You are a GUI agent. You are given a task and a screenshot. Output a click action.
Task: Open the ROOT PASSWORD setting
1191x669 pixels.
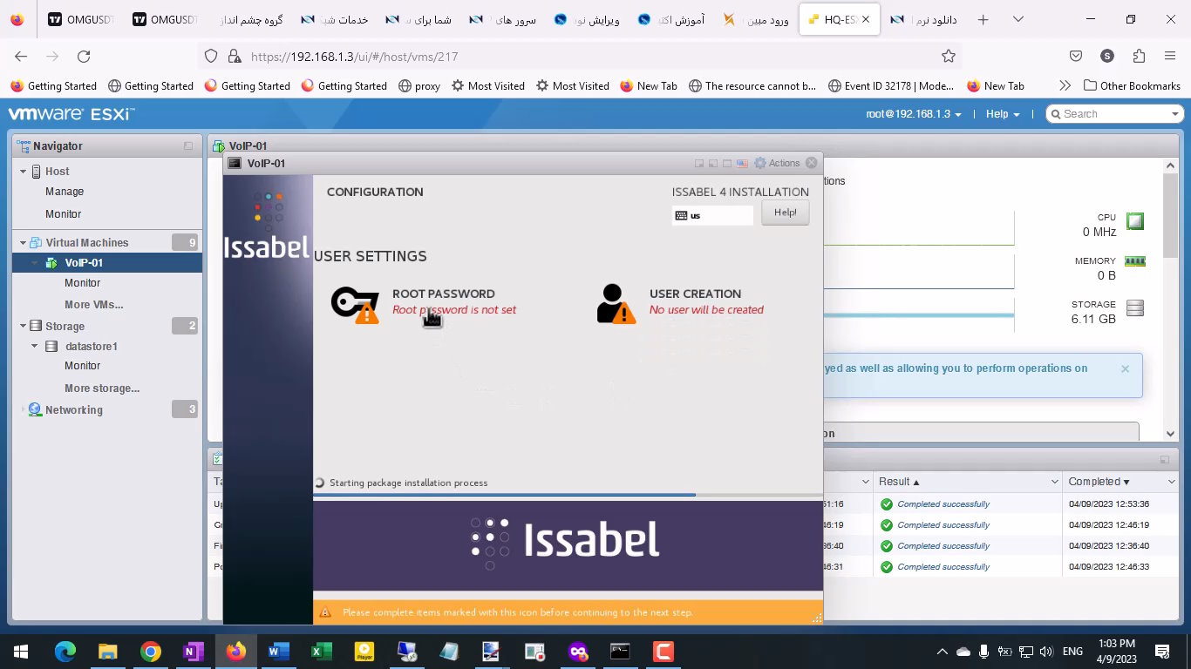coord(443,294)
